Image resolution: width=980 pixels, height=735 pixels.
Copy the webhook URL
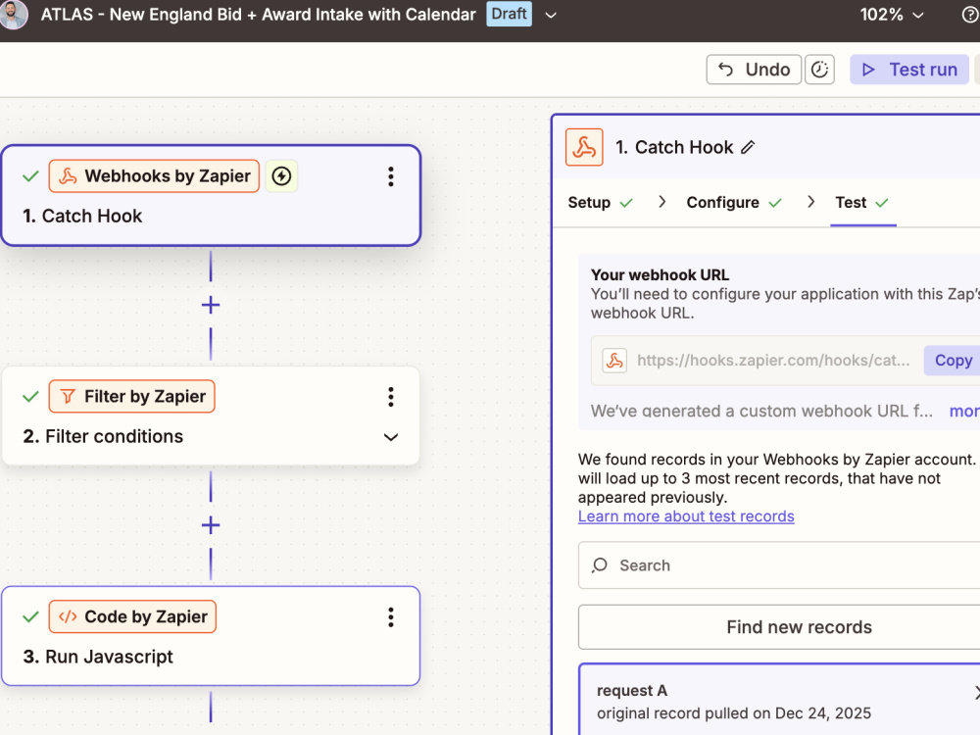[x=953, y=361]
